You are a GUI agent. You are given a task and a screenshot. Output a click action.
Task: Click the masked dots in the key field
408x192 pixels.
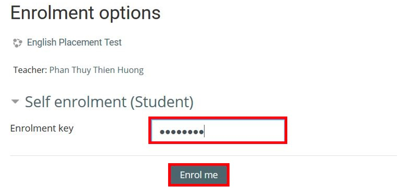click(x=182, y=132)
